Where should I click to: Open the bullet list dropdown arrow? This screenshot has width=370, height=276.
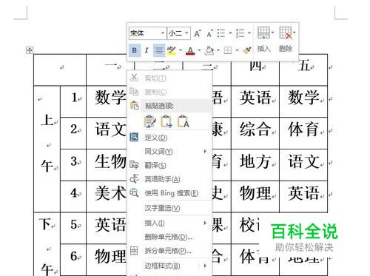point(230,33)
